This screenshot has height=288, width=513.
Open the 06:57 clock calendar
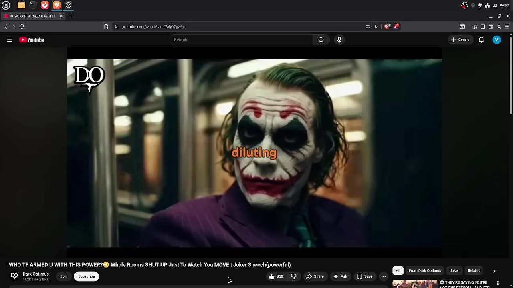pos(505,5)
